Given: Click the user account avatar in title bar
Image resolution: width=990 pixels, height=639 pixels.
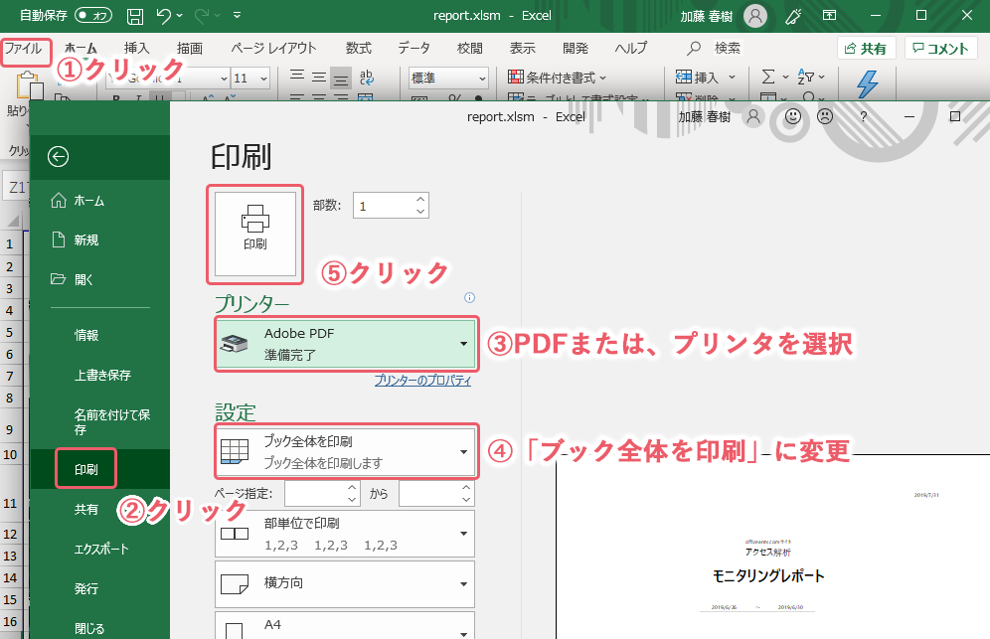Looking at the screenshot, I should click(755, 16).
